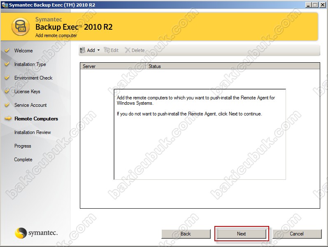Sort by the Status column header
The width and height of the screenshot is (328, 247).
coord(233,66)
